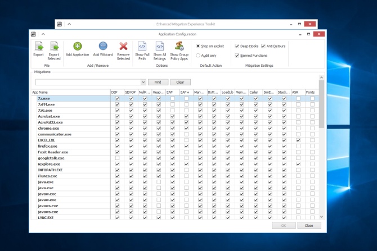Click the list scrollbar up arrow

(321, 77)
